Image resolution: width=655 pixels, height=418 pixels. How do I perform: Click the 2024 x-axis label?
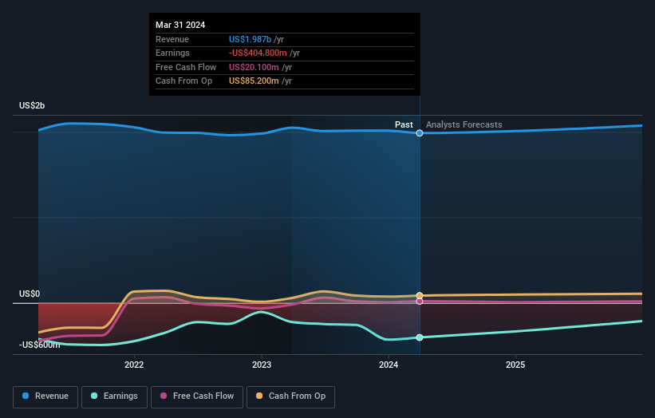pos(389,365)
